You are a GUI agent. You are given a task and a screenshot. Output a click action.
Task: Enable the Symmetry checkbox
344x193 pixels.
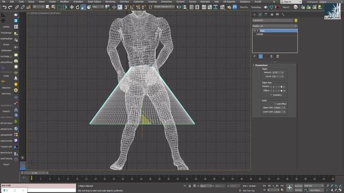pos(271,95)
